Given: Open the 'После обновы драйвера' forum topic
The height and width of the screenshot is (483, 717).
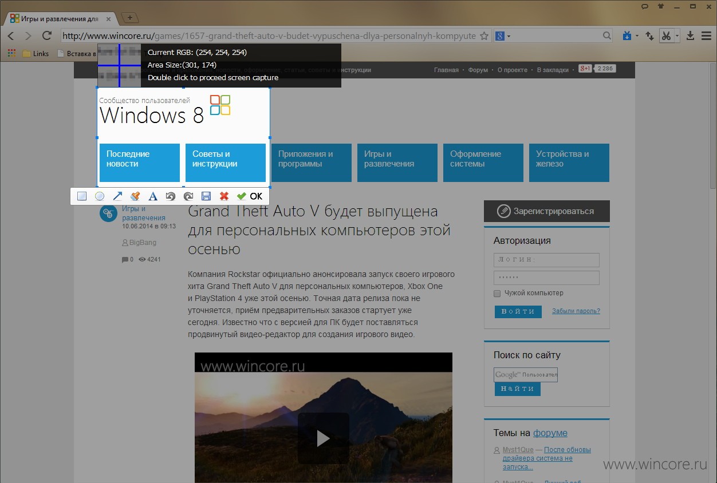Looking at the screenshot, I should 547,458.
